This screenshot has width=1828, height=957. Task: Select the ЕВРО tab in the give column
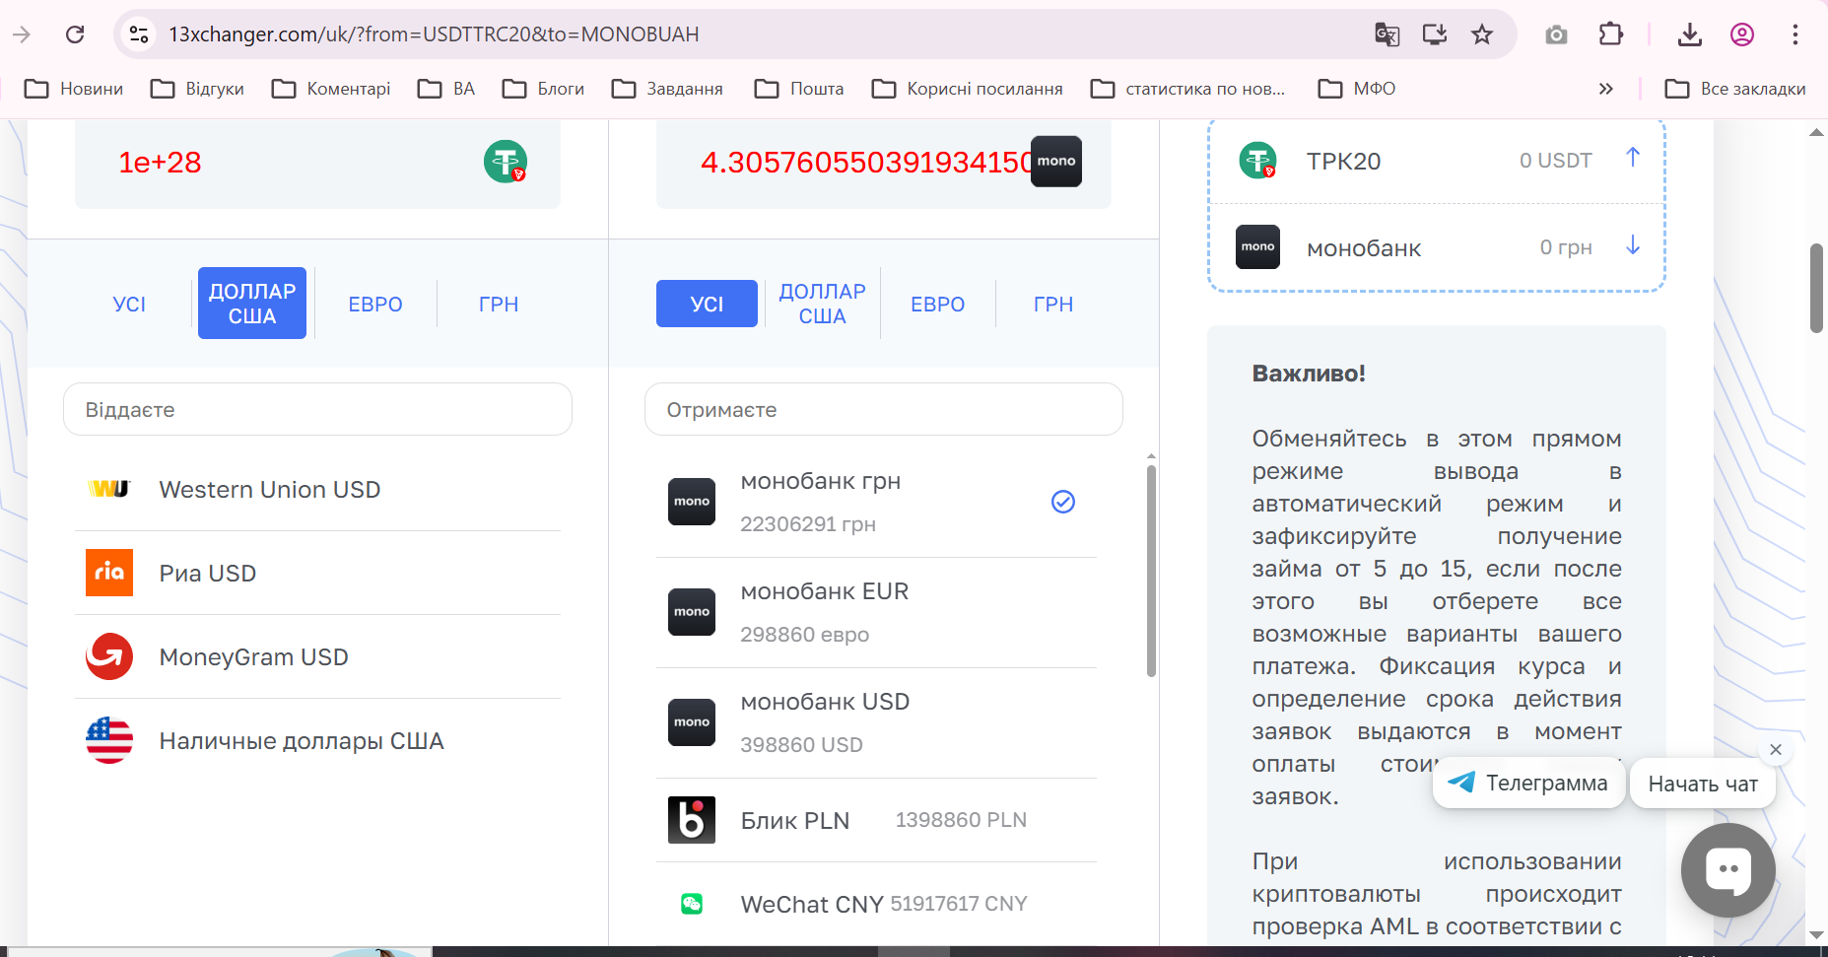[375, 304]
